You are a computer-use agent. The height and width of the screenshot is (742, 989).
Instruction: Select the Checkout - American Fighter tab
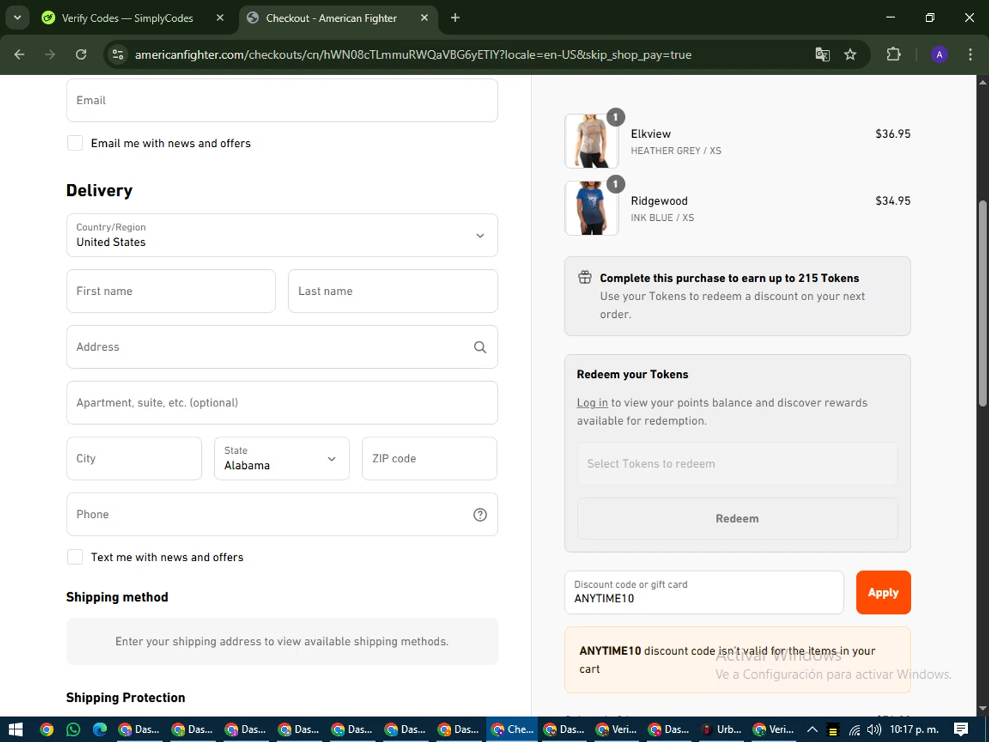(x=331, y=18)
